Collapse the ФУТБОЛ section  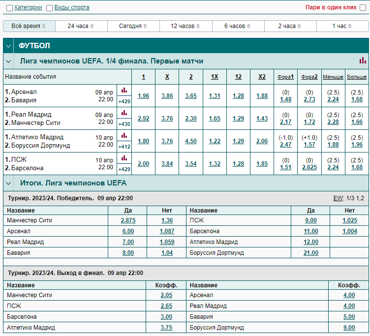8,46
